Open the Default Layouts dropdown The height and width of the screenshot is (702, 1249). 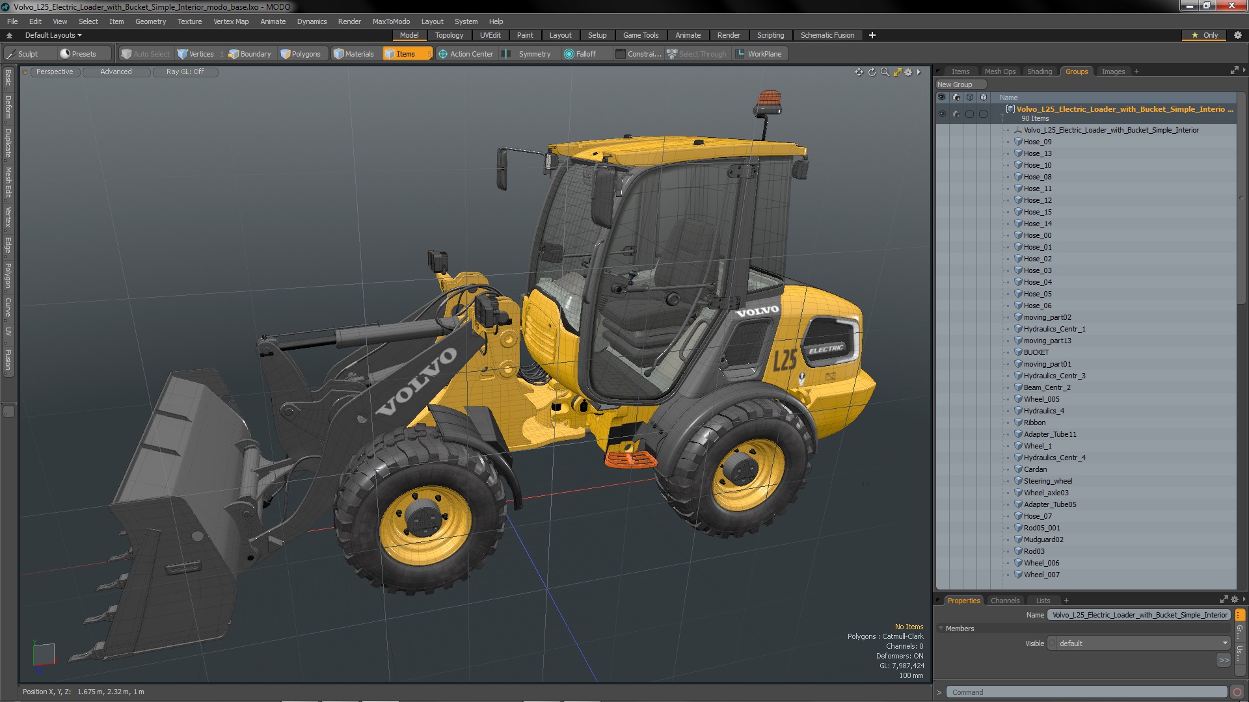(53, 35)
